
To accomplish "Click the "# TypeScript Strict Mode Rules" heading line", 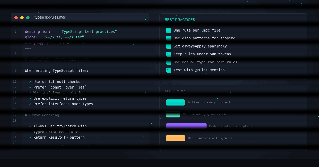I will pos(57,59).
